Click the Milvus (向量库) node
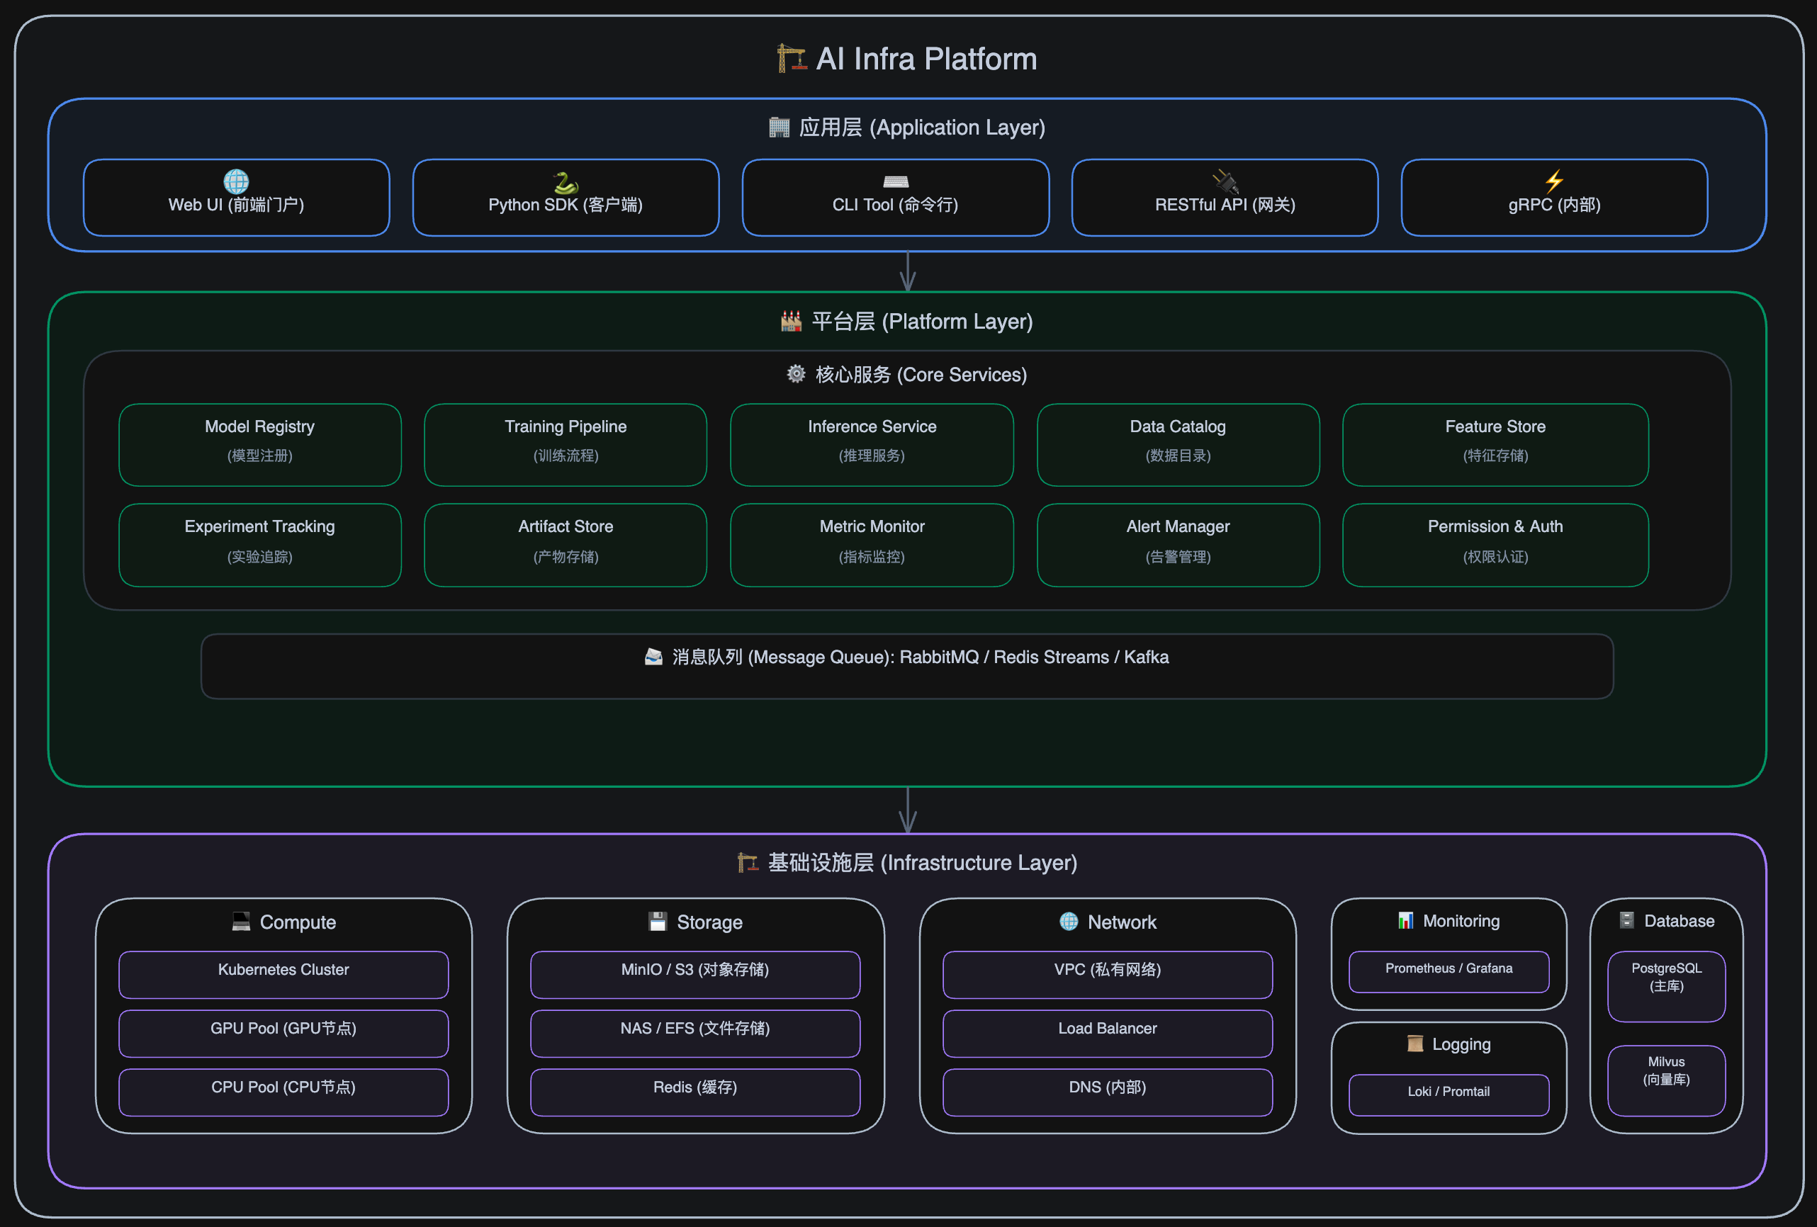1817x1227 pixels. [x=1666, y=1081]
